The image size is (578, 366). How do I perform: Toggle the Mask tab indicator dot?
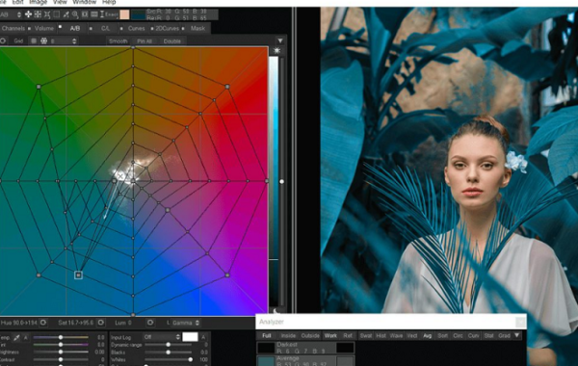(x=183, y=28)
